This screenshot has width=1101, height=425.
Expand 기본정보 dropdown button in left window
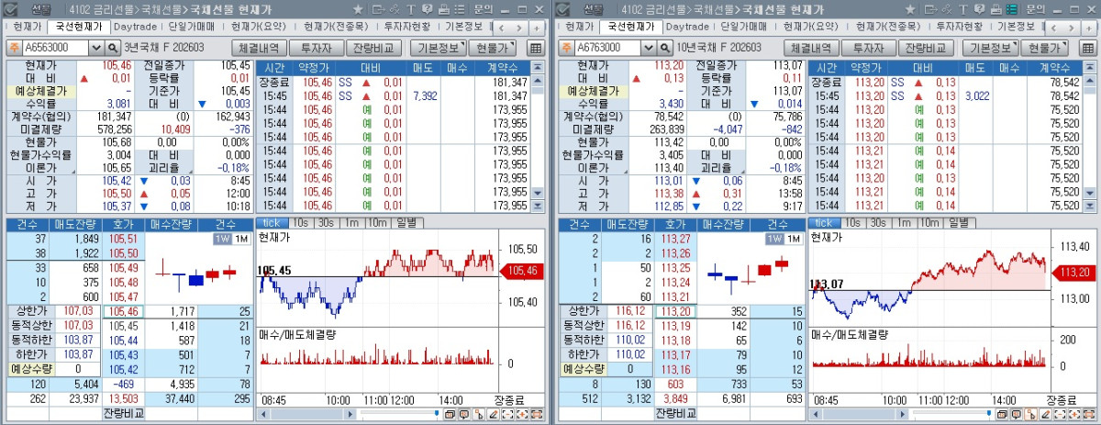coord(438,48)
